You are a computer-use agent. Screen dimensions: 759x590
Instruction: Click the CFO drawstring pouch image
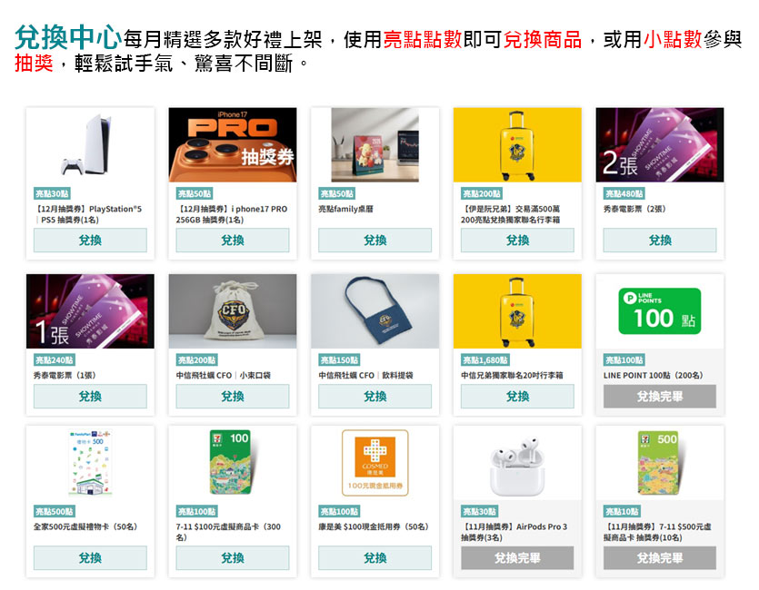click(233, 311)
